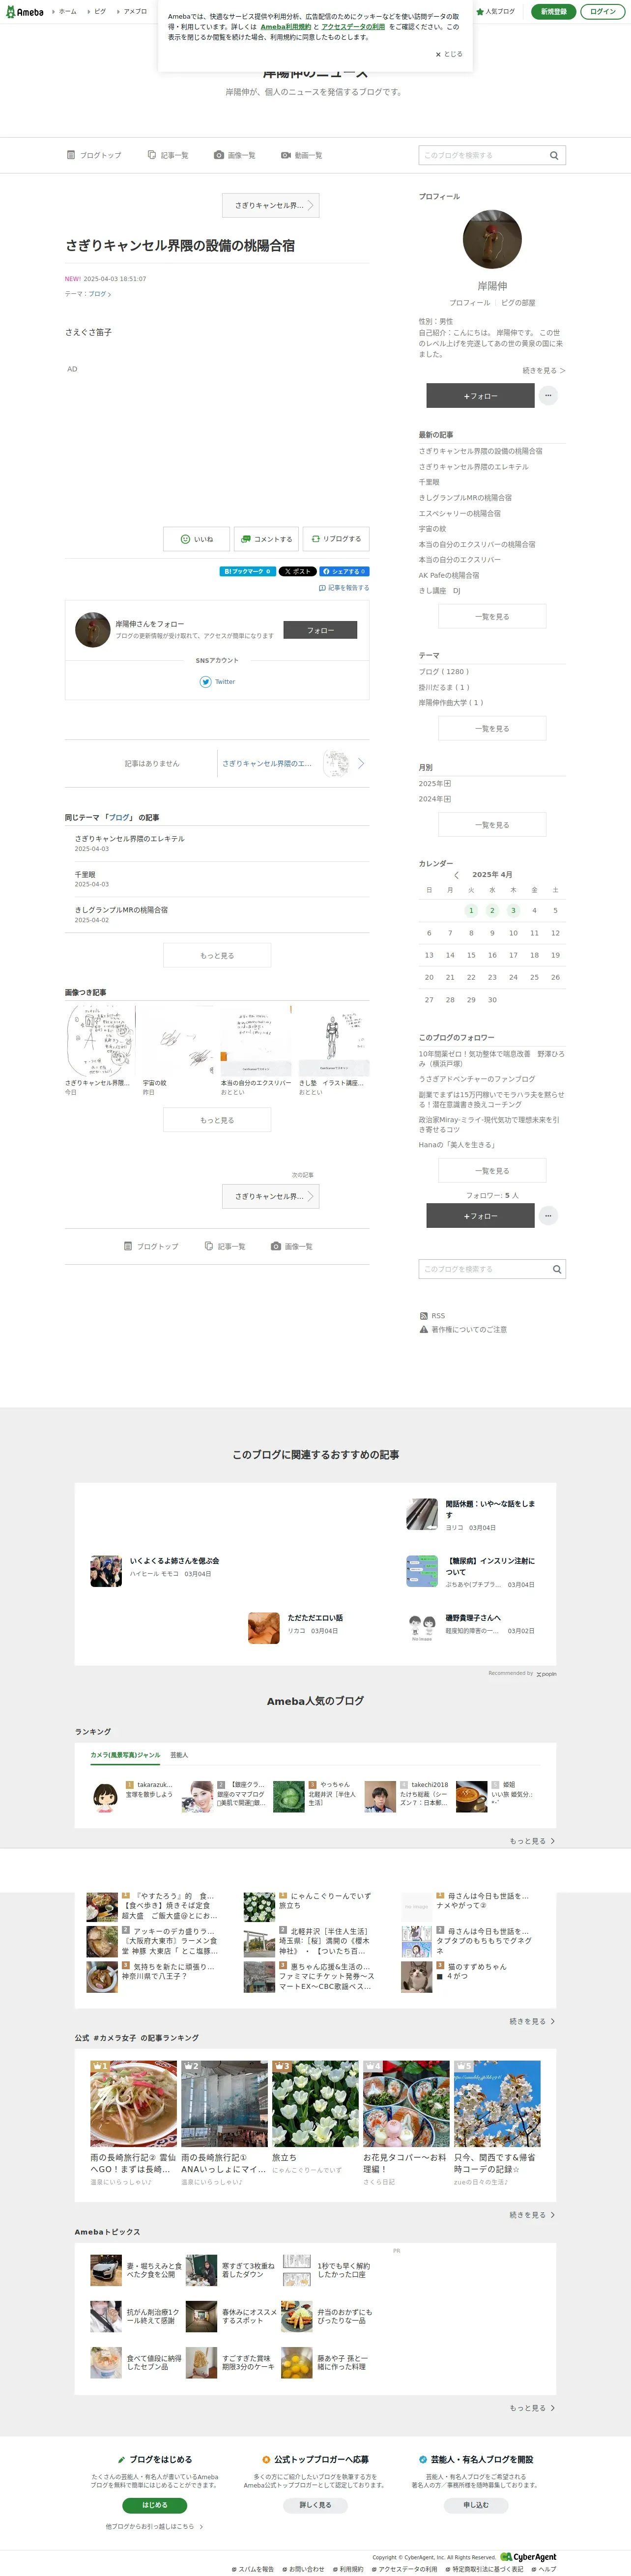The width and height of the screenshot is (631, 2576).
Task: Open ブログトップ in the upper blog navigation
Action: 94,155
